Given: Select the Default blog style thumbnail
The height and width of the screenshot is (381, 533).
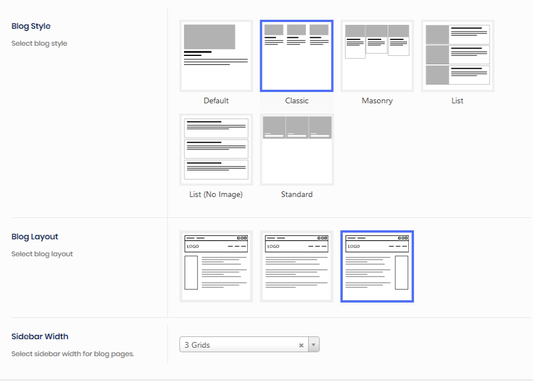Looking at the screenshot, I should pyautogui.click(x=216, y=56).
